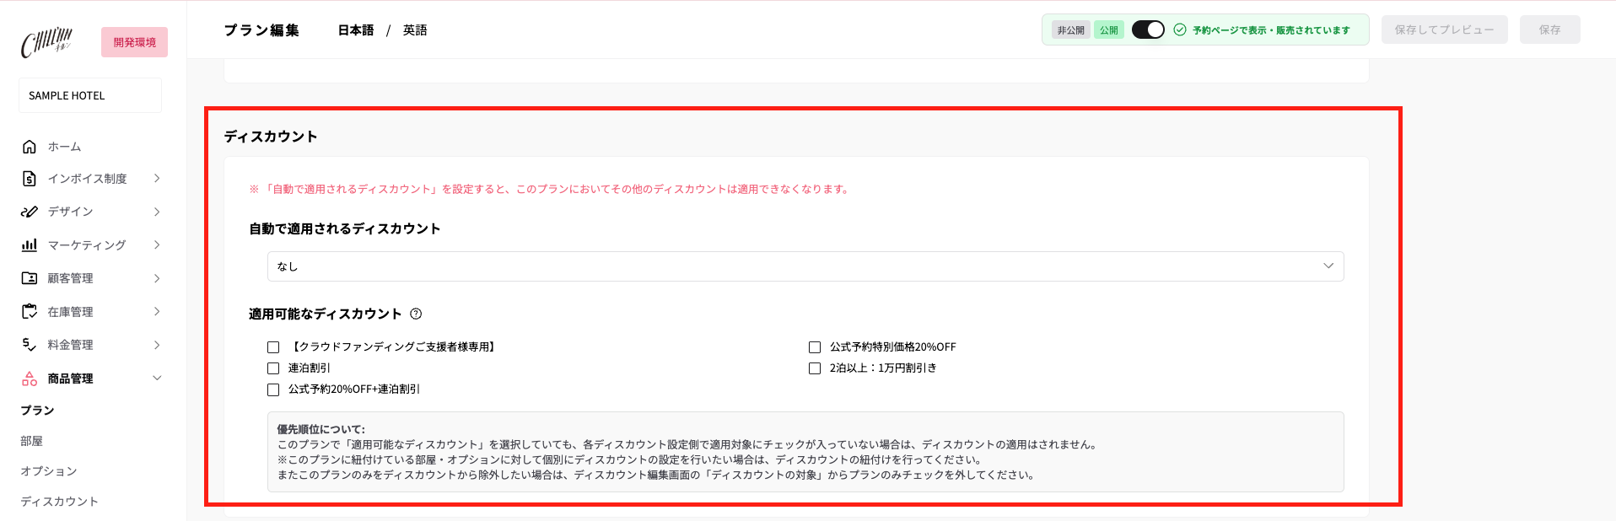The width and height of the screenshot is (1616, 521).
Task: Switch to 日本語 language tab
Action: 356,30
